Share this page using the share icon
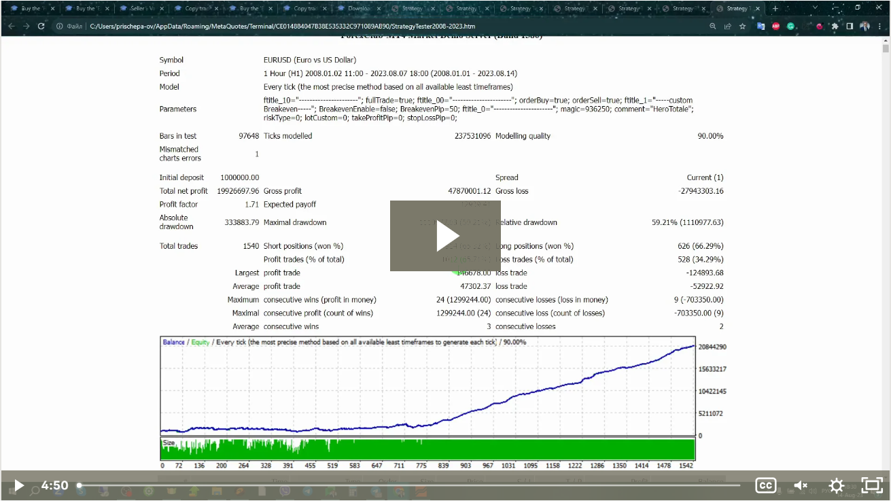The height and width of the screenshot is (501, 891). coord(727,26)
